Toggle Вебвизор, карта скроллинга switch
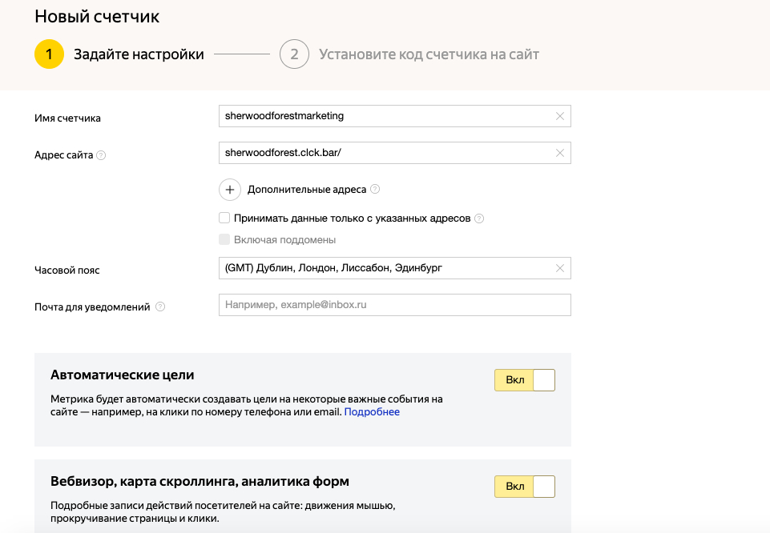The width and height of the screenshot is (770, 533). click(525, 487)
